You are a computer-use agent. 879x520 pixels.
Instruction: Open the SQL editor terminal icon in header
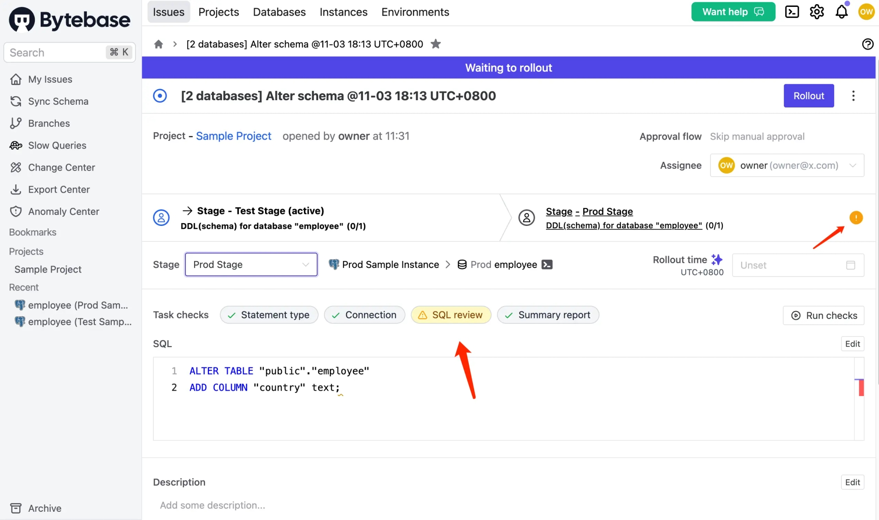[x=792, y=12]
